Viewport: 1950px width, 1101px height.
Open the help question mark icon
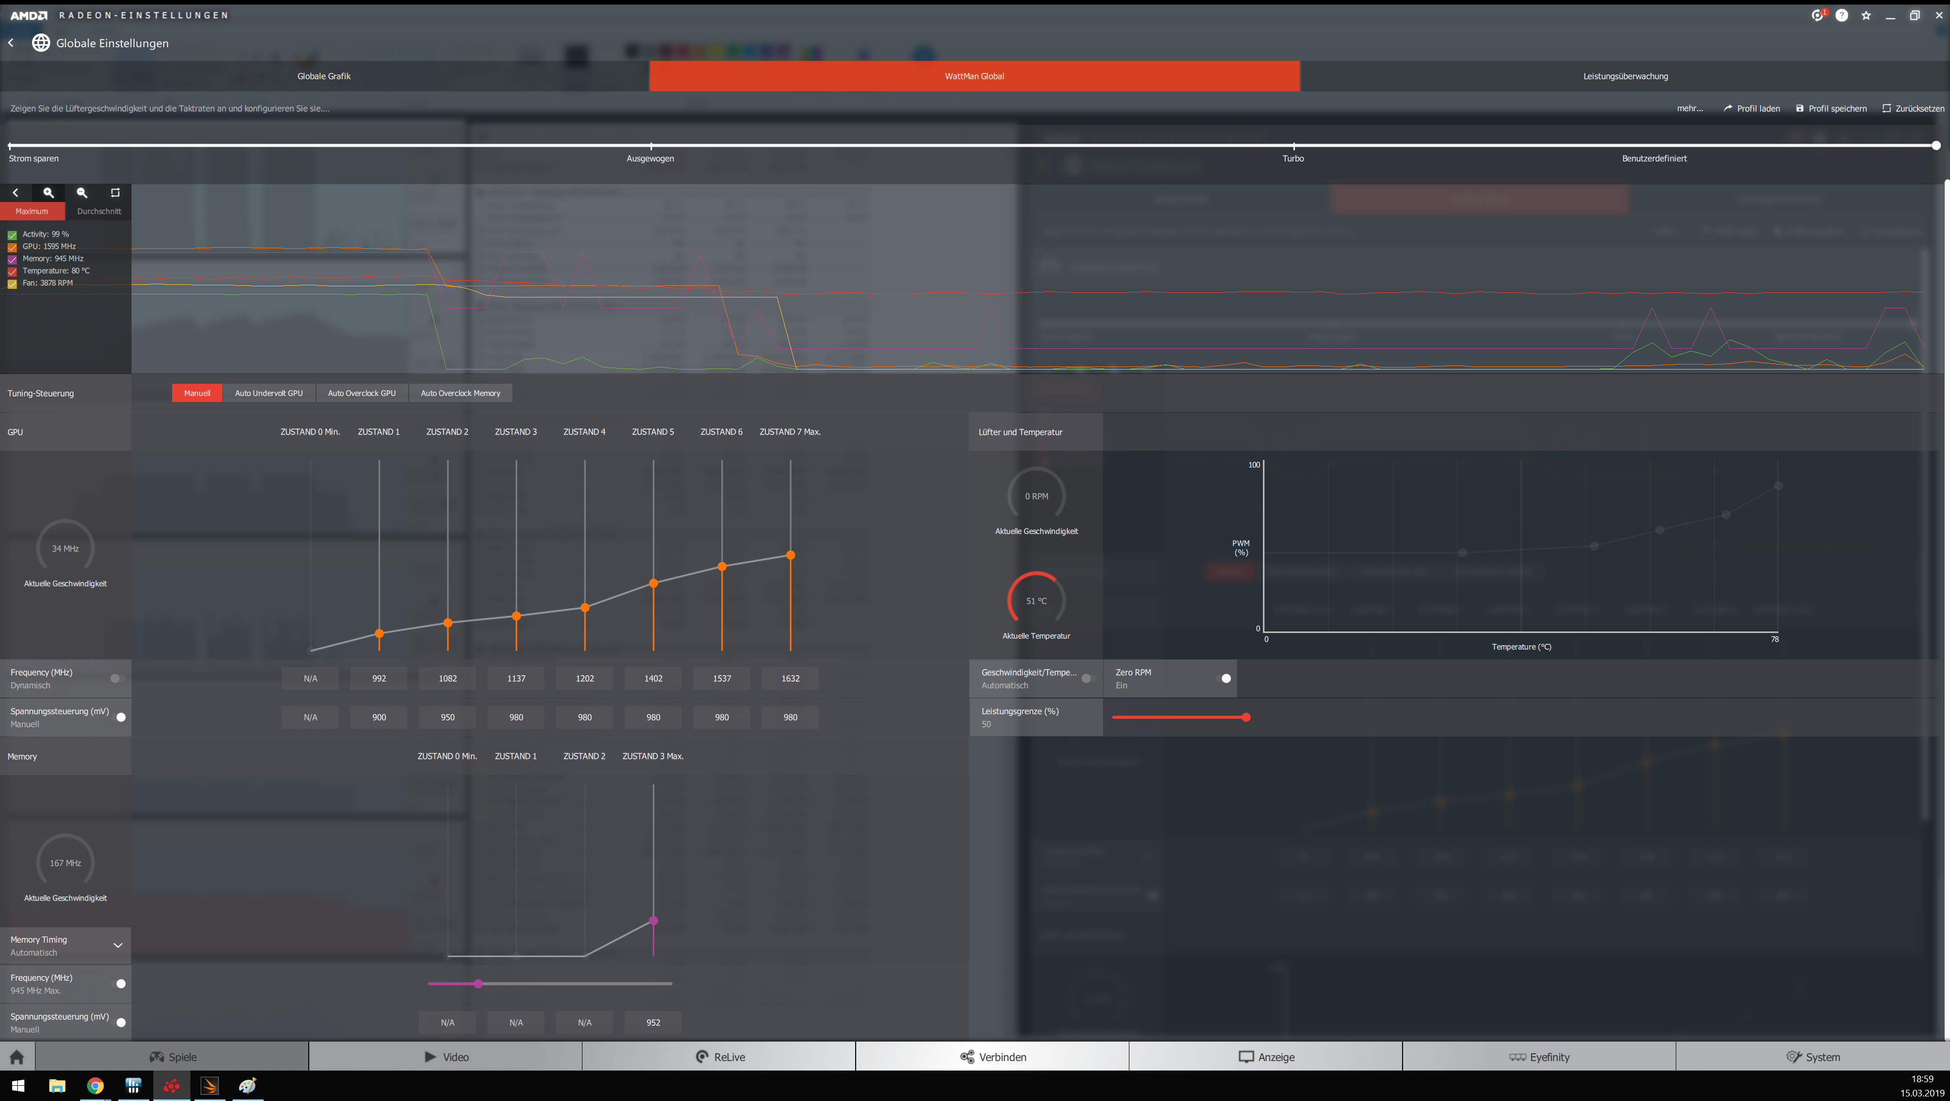coord(1842,15)
